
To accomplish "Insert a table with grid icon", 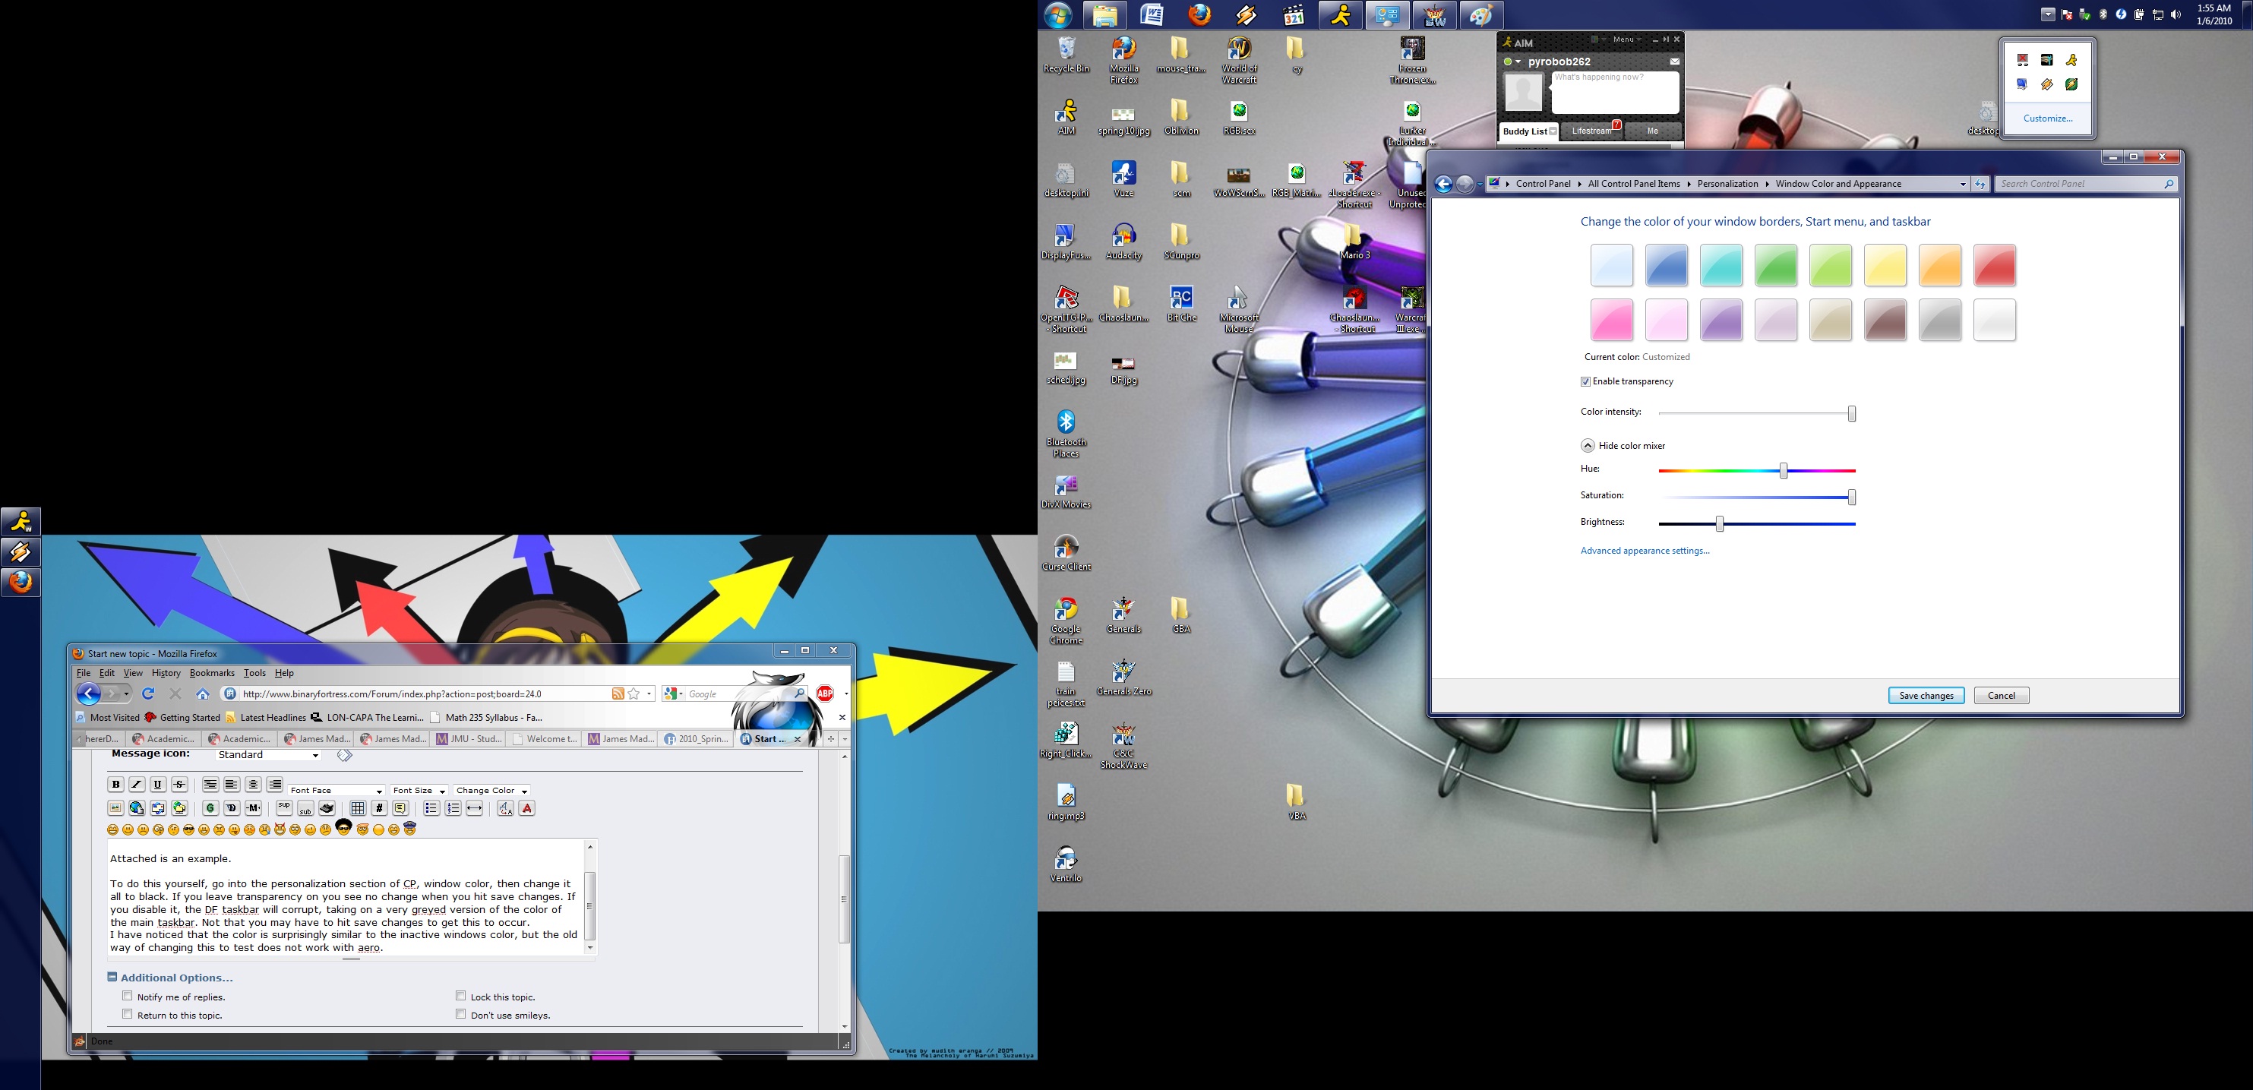I will coord(358,808).
